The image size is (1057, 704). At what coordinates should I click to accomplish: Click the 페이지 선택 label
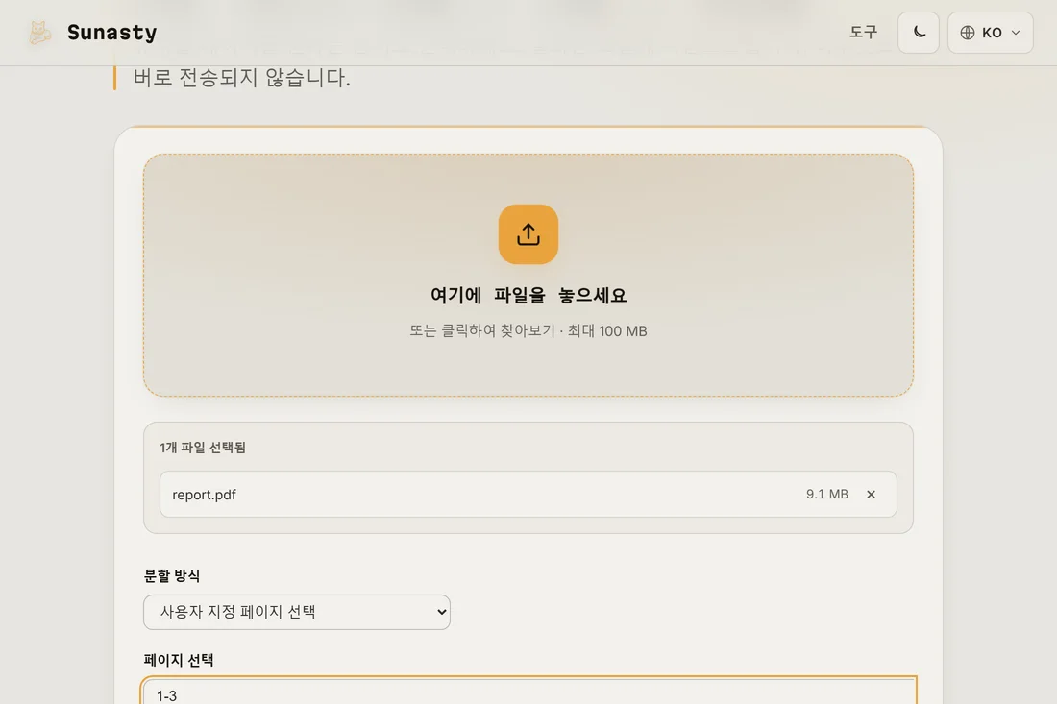(x=179, y=660)
